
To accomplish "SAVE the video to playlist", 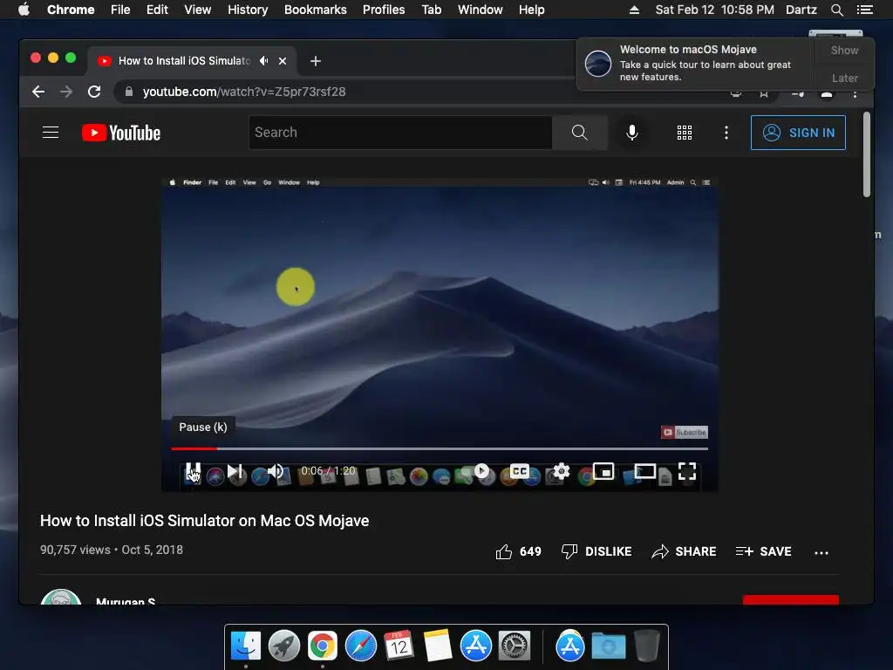I will (763, 551).
